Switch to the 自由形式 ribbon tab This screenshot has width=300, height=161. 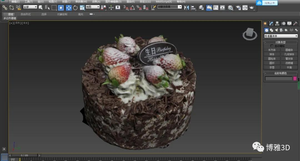click(26, 14)
